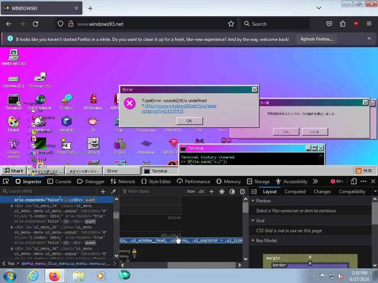Collapse the Grid section
The width and height of the screenshot is (378, 283).
pos(253,220)
